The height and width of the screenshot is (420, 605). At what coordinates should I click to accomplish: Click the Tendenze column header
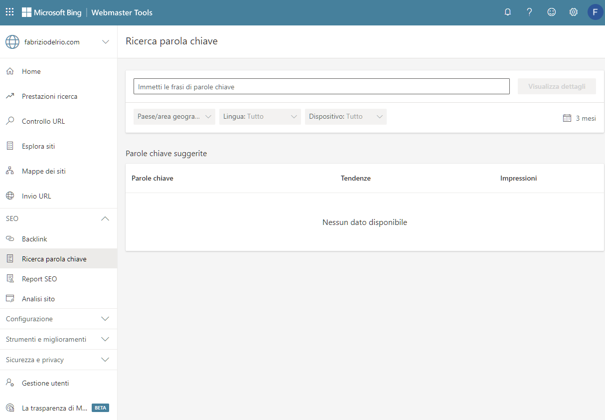click(356, 178)
